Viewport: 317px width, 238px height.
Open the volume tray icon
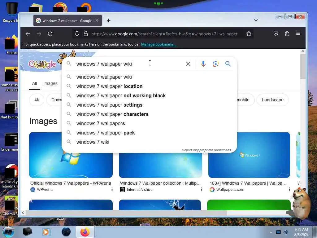coord(286,232)
